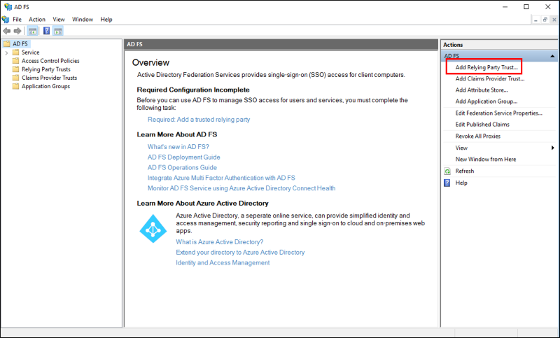Select Relying Party Trusts folder in tree
The height and width of the screenshot is (338, 560).
tap(45, 69)
